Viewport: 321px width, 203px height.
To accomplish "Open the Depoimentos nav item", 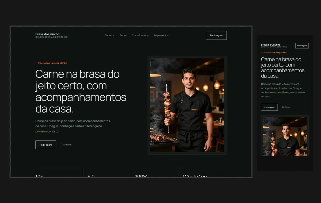I will coord(161,36).
